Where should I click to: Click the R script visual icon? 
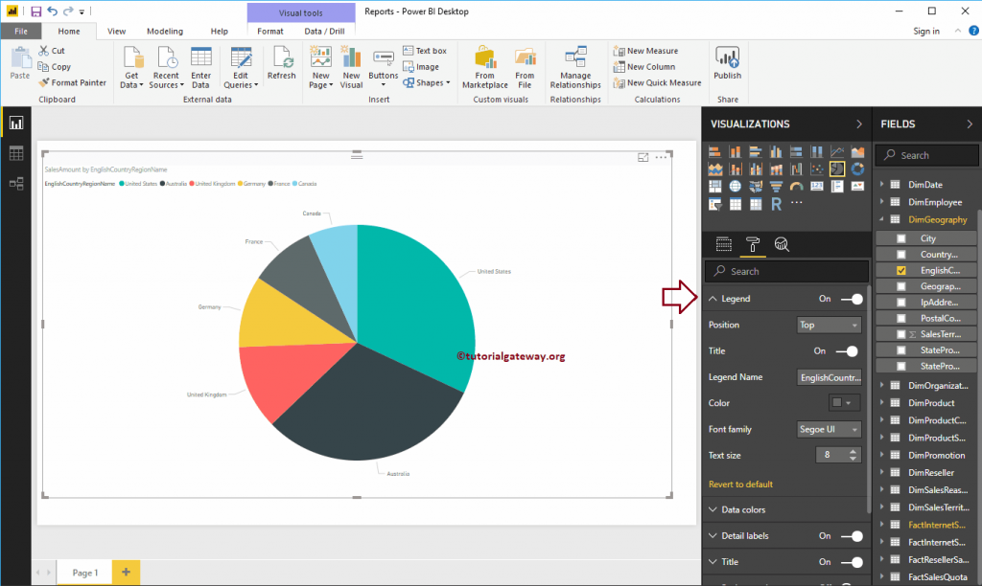(x=777, y=203)
